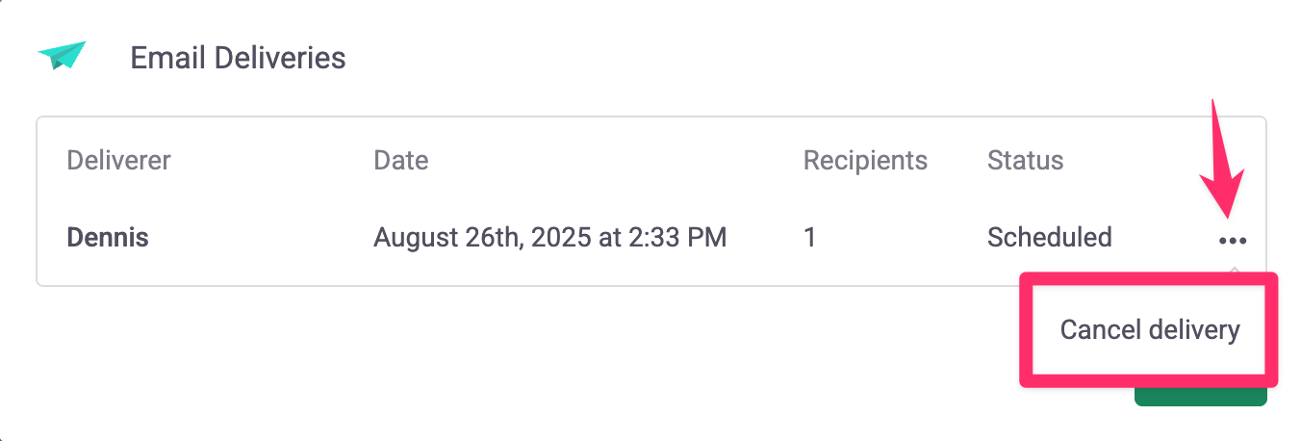Click empty space between Dennis and the date

(x=260, y=237)
